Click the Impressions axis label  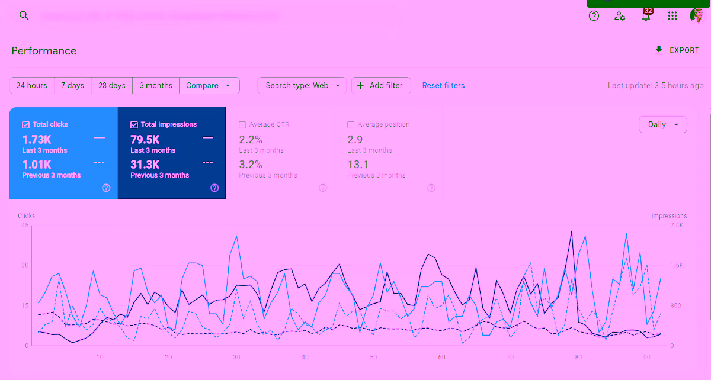[669, 216]
